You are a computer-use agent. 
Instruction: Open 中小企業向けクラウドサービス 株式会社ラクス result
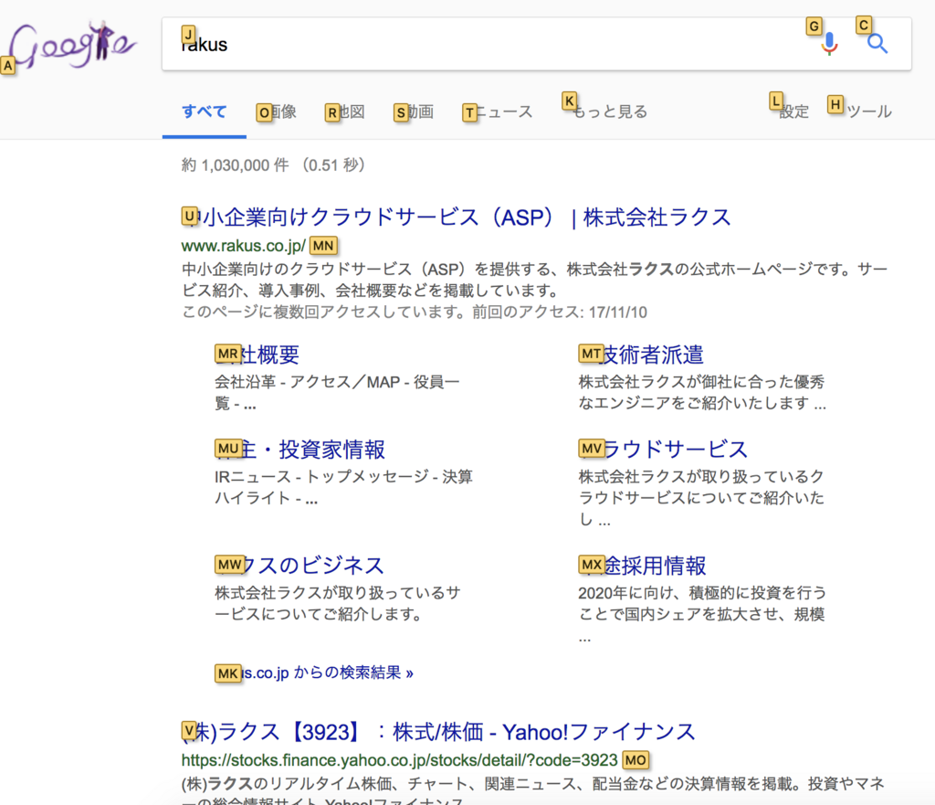click(457, 217)
